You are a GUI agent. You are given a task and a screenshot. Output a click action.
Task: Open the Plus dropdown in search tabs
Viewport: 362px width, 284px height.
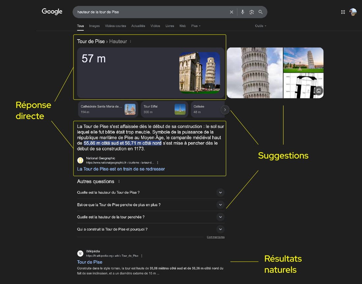pyautogui.click(x=196, y=26)
